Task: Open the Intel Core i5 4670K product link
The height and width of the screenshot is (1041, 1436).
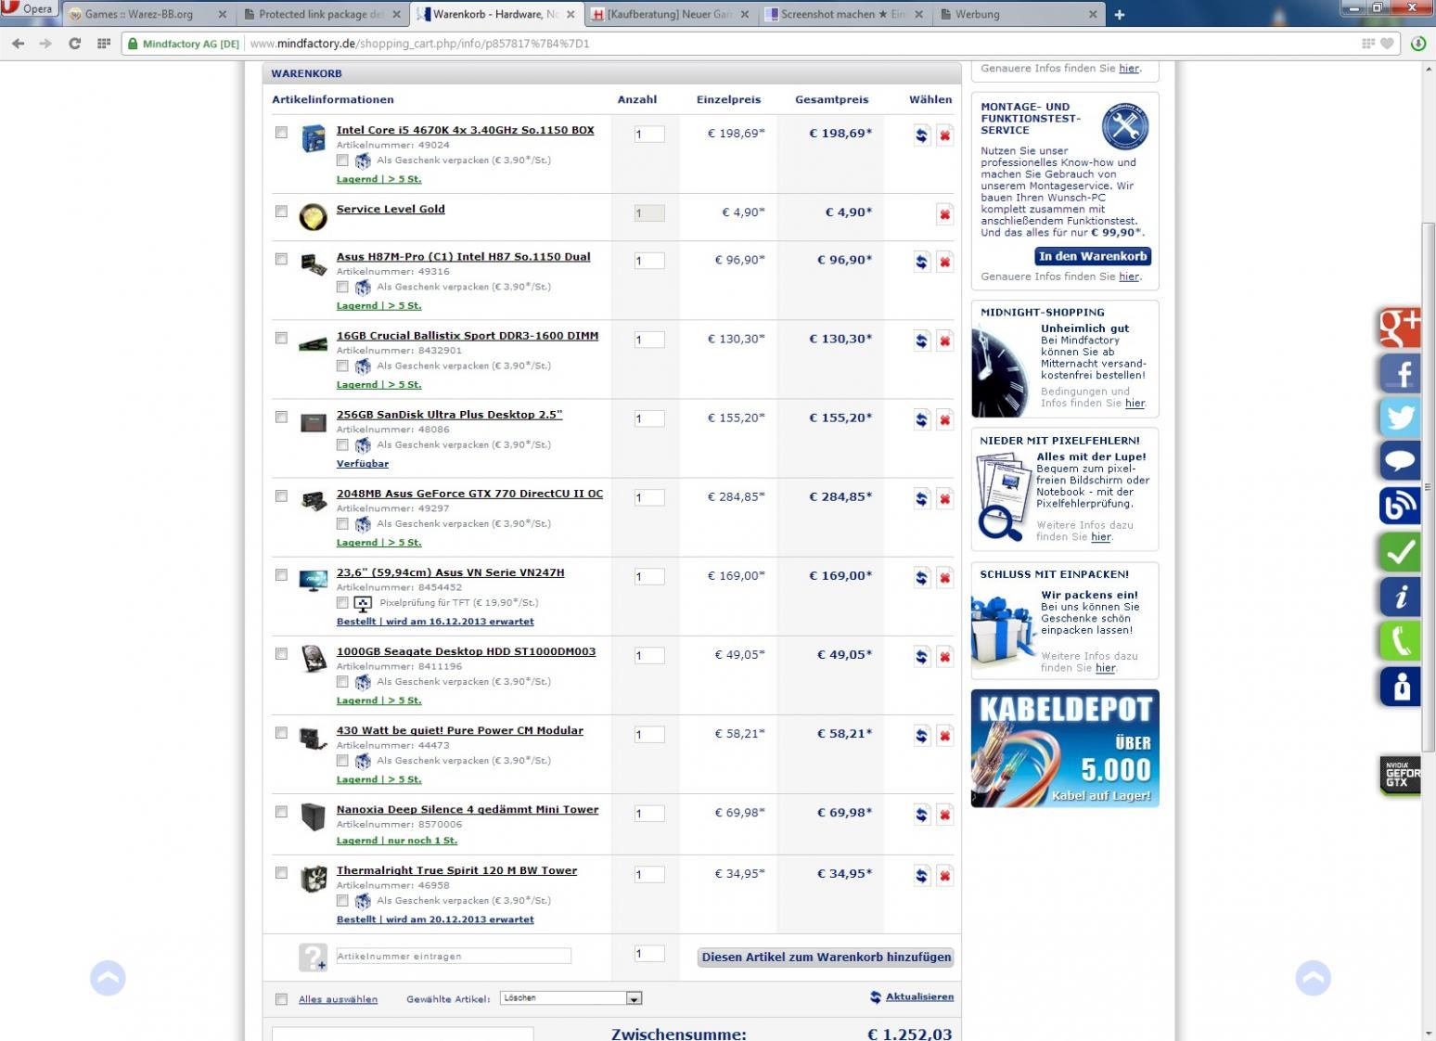Action: coord(465,130)
